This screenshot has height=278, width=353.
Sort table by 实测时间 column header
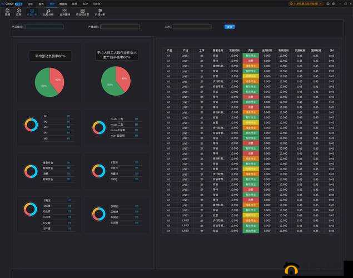(235, 51)
